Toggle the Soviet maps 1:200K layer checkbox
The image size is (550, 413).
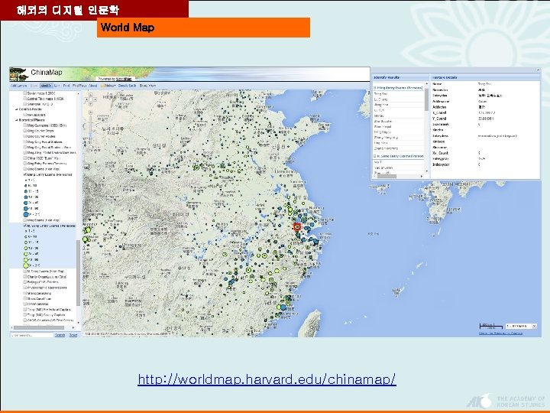pyautogui.click(x=25, y=93)
